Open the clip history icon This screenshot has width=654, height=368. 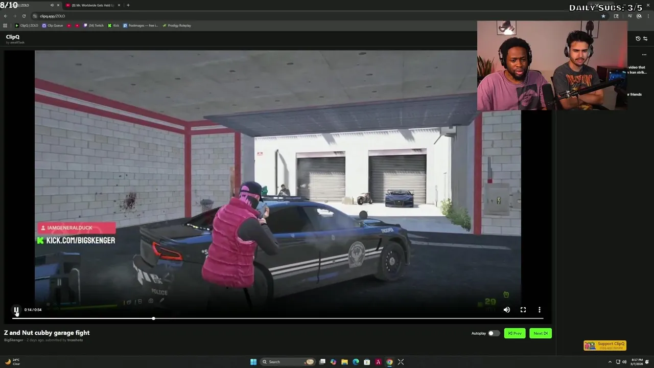(x=638, y=38)
